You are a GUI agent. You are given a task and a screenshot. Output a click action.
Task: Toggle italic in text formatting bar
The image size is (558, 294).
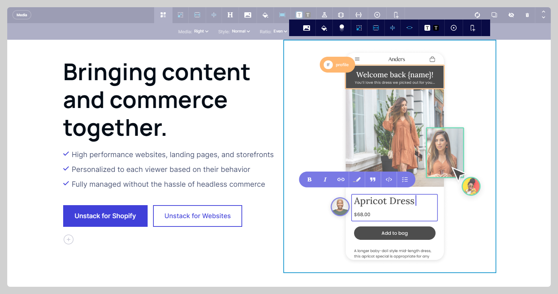click(x=325, y=180)
